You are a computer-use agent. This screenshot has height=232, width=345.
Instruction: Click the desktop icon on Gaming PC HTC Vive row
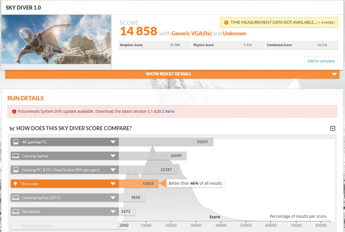16,170
